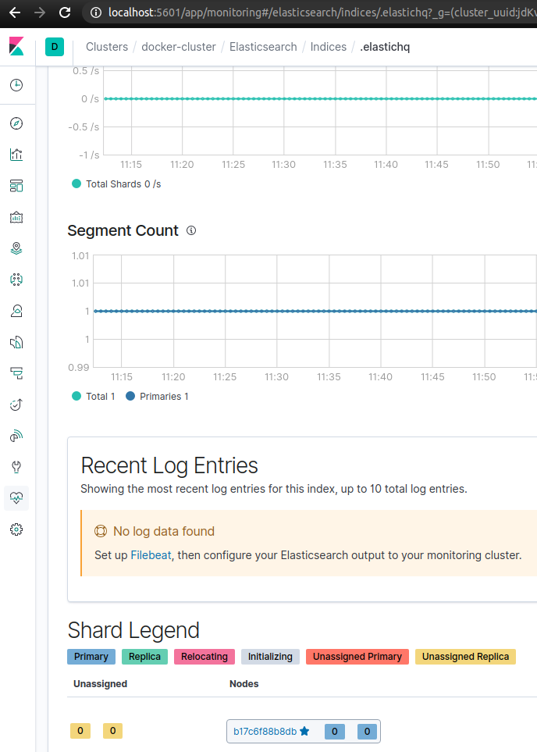
Task: Open the Visualize app icon
Action: click(16, 155)
